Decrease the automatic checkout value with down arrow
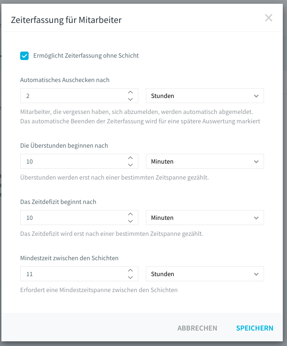 point(130,99)
